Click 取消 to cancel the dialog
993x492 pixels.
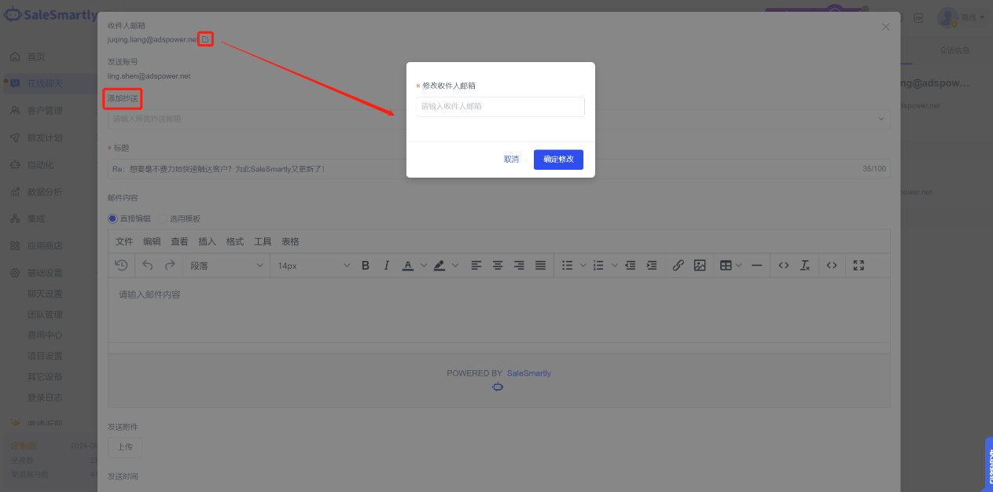point(511,160)
